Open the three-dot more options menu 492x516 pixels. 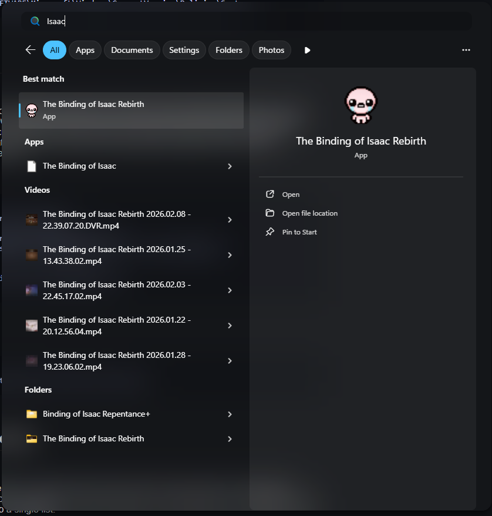click(x=466, y=50)
